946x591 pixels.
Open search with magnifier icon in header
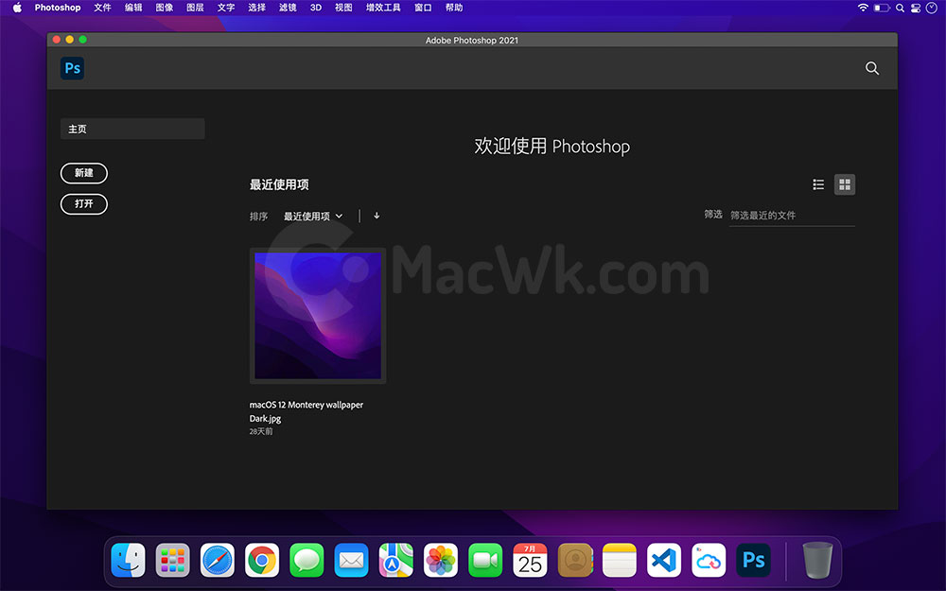[x=872, y=68]
